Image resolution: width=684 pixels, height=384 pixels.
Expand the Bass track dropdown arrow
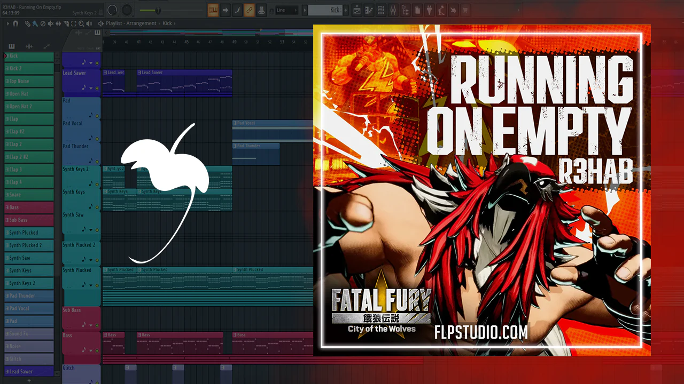(x=91, y=350)
